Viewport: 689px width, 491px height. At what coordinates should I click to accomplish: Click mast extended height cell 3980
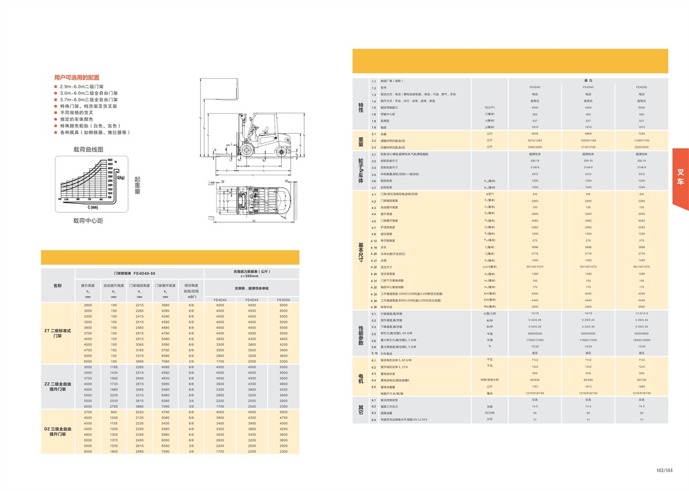165,305
